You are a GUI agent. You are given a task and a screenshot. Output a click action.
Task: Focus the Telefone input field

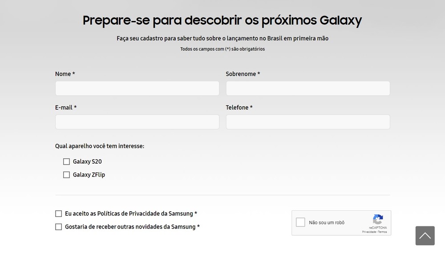point(307,122)
